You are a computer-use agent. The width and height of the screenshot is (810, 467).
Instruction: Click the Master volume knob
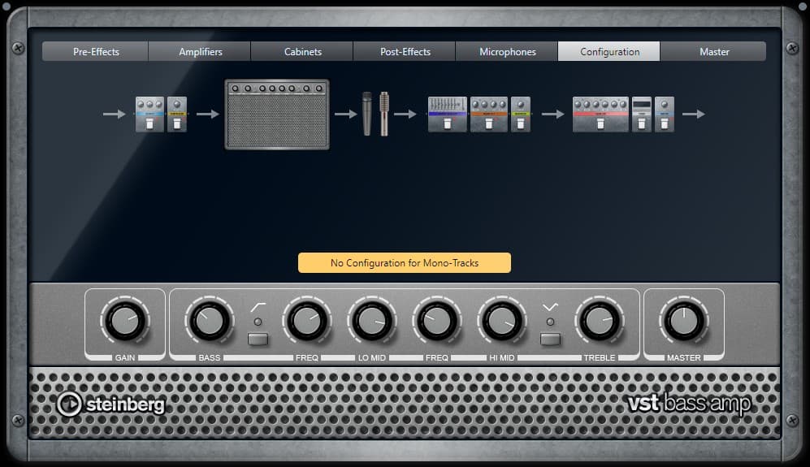click(x=684, y=322)
